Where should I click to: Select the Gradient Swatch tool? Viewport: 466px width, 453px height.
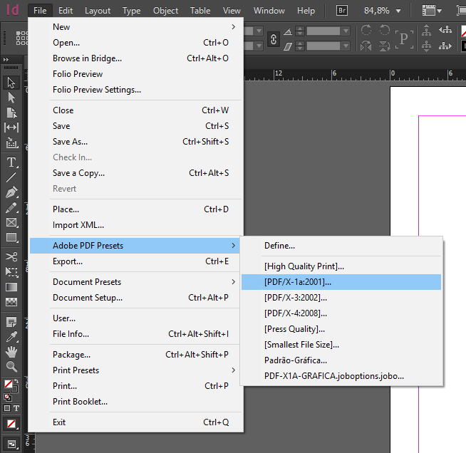pyautogui.click(x=11, y=287)
